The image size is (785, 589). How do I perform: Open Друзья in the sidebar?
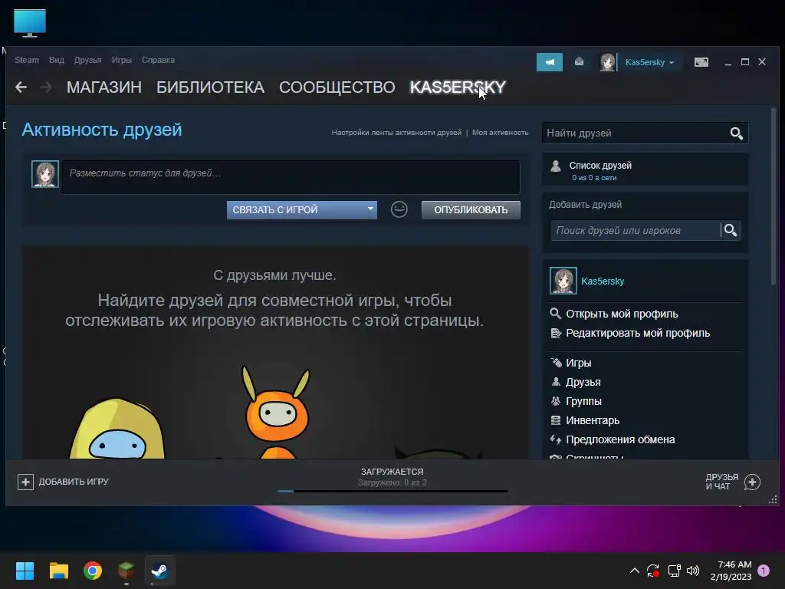[583, 382]
